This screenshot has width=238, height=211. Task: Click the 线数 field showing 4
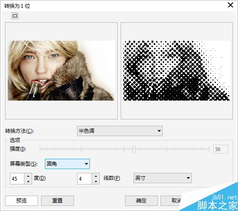tap(84, 178)
